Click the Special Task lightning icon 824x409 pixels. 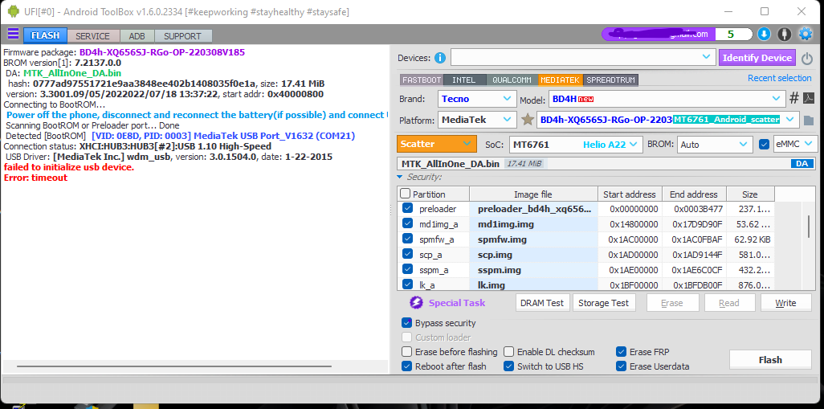click(x=416, y=303)
